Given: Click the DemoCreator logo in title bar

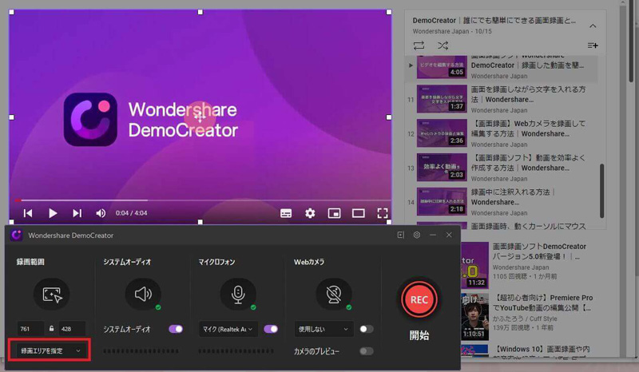Looking at the screenshot, I should pyautogui.click(x=16, y=235).
